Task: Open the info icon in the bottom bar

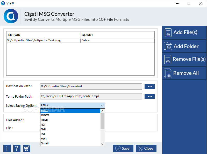Action: pyautogui.click(x=7, y=148)
